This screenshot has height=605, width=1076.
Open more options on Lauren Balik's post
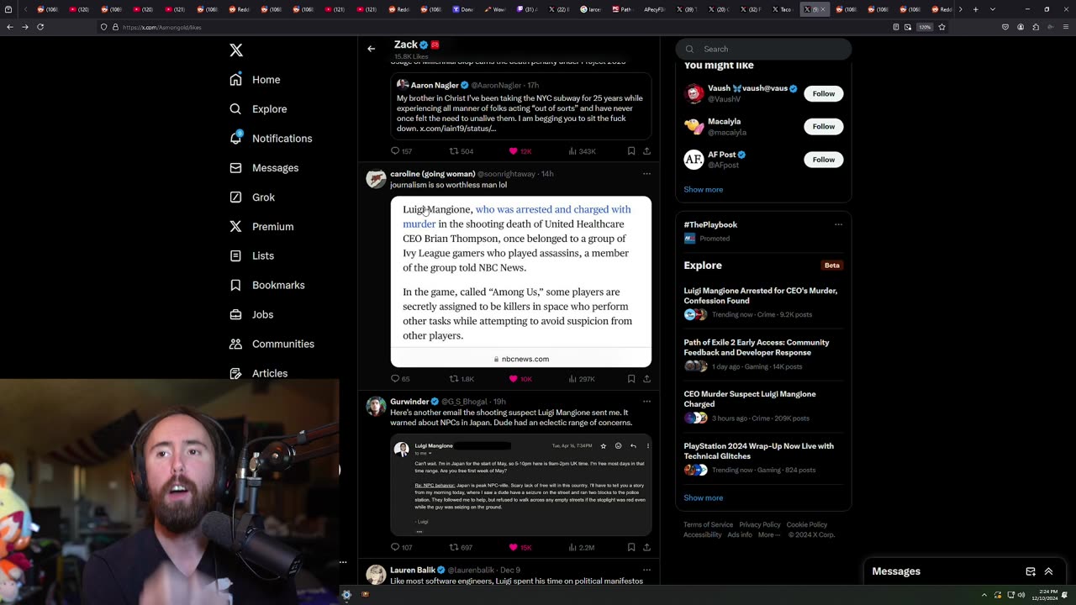646,570
